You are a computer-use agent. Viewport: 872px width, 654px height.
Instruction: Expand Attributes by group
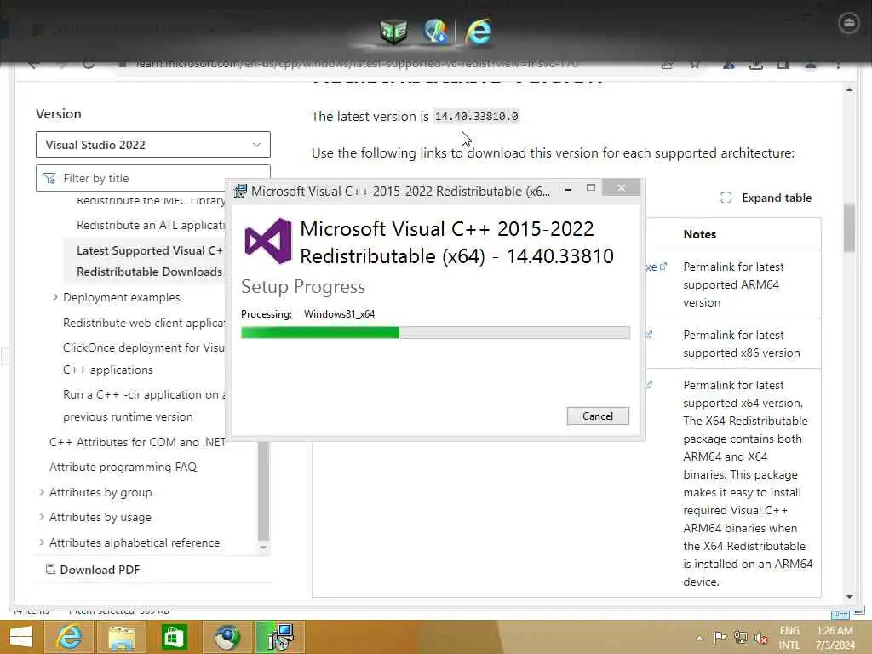click(x=42, y=492)
